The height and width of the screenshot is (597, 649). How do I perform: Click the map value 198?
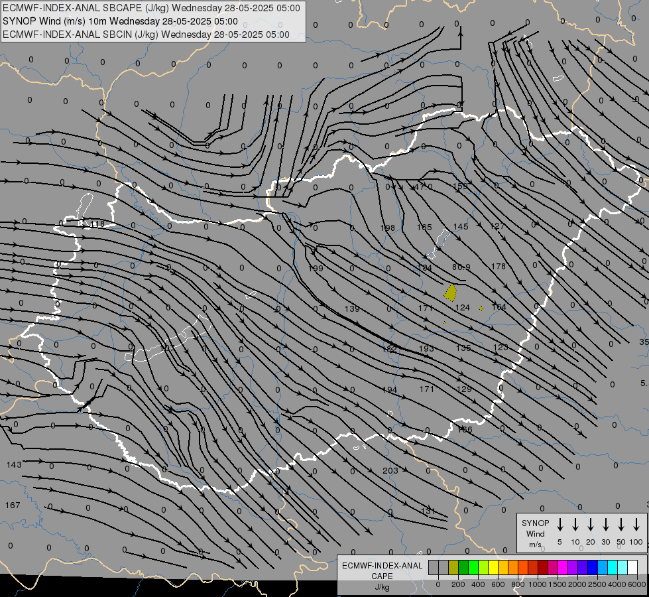pos(387,228)
